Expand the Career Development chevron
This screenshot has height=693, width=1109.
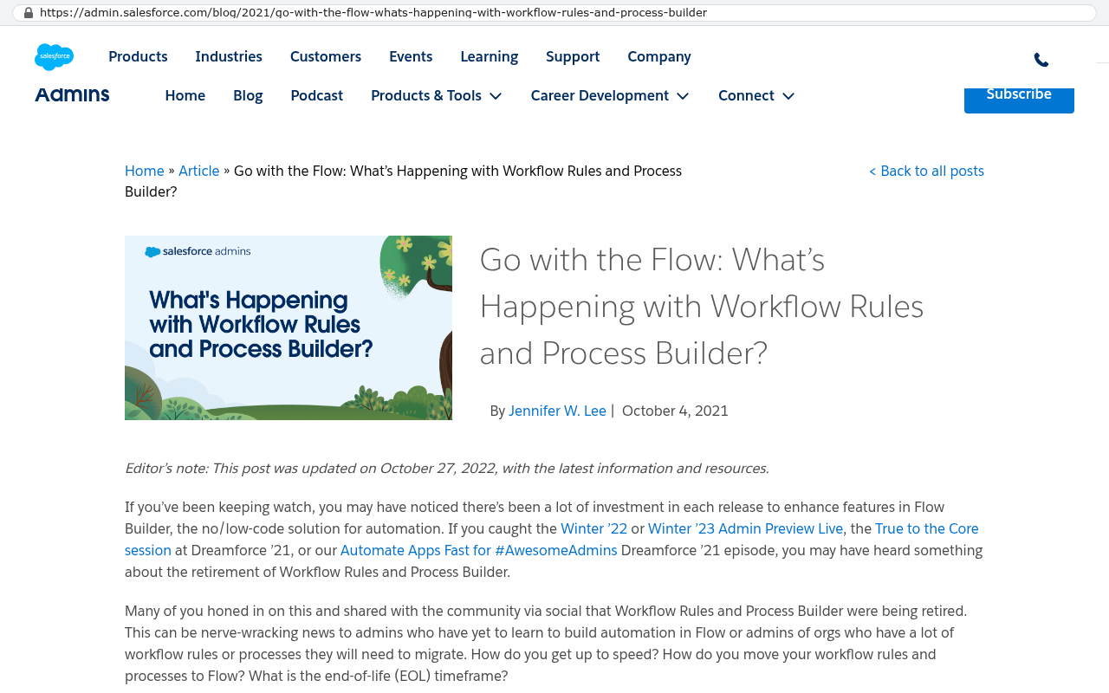[683, 96]
